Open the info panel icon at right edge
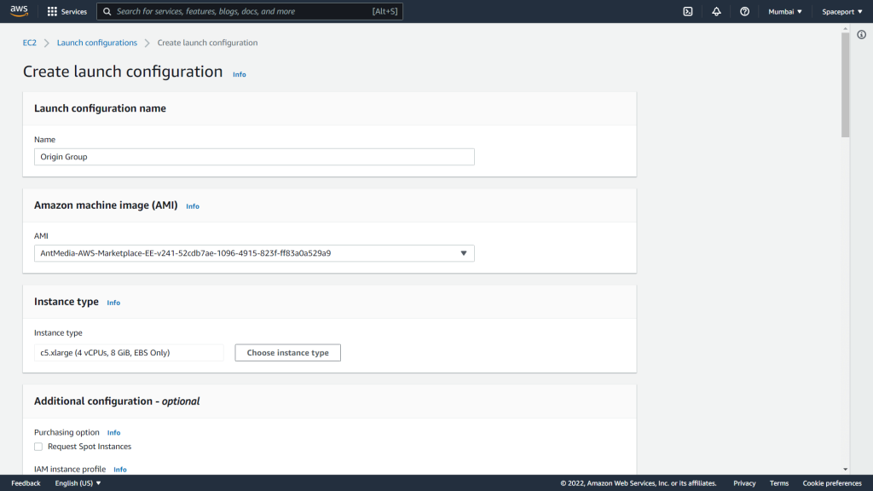873x491 pixels. (861, 34)
